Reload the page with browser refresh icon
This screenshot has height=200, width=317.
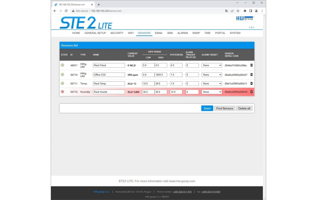pyautogui.click(x=66, y=11)
